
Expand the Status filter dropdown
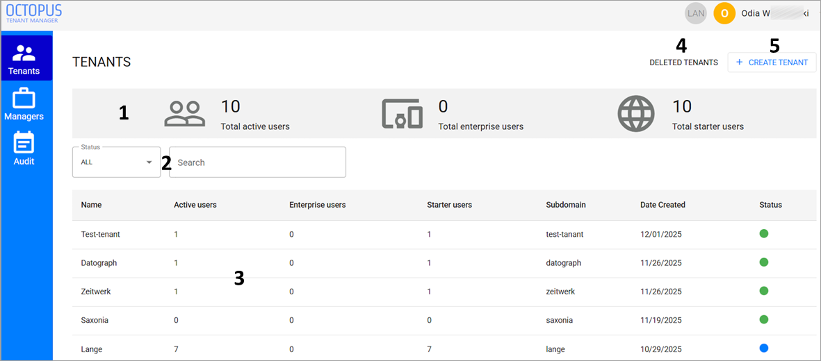pos(116,162)
